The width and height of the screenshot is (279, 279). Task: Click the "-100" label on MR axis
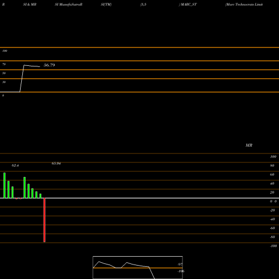pos(273,246)
